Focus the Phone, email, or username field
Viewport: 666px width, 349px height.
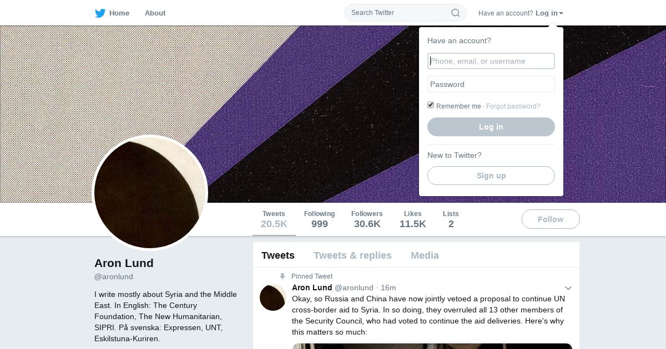pos(491,61)
